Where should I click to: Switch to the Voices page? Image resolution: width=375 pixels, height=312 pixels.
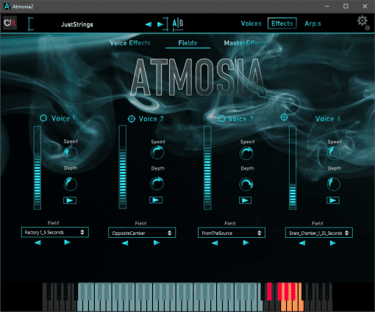click(251, 23)
